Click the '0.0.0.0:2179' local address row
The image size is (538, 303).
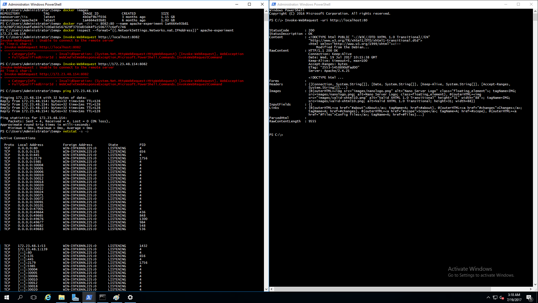(30, 158)
